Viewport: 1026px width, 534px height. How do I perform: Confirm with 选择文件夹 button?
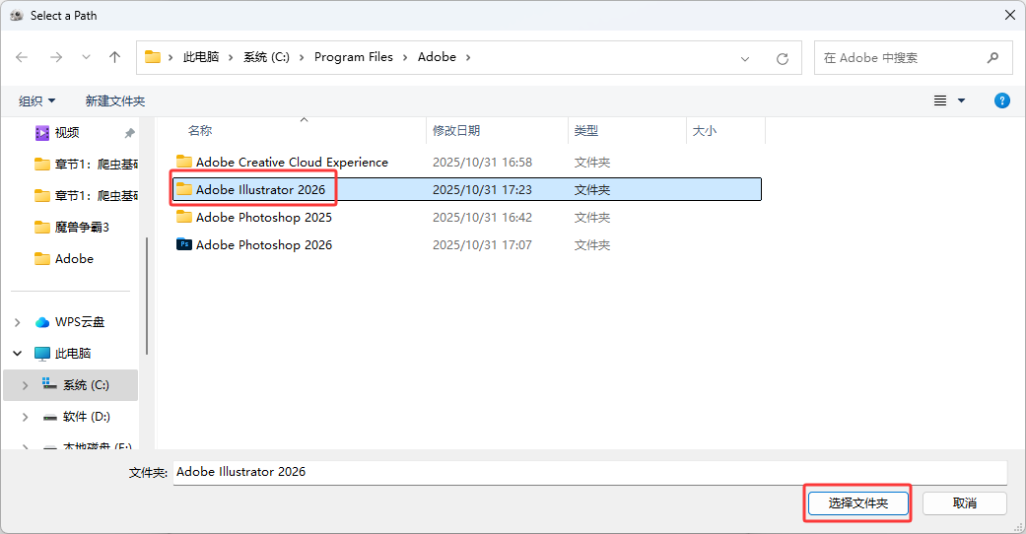[857, 503]
